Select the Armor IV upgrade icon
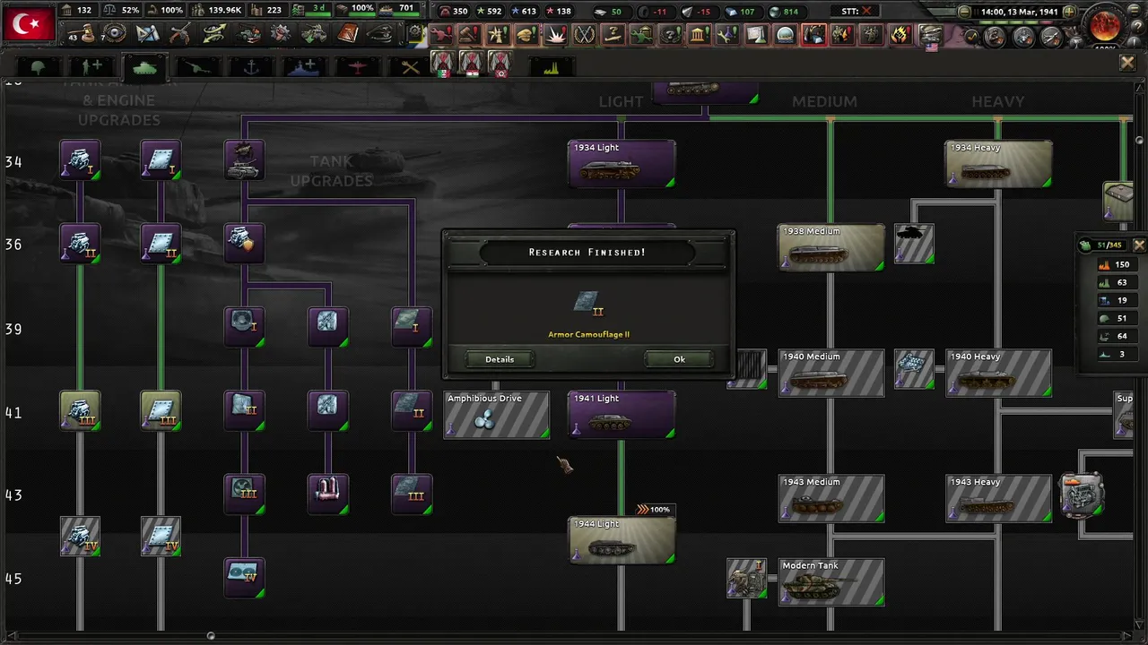 pyautogui.click(x=161, y=536)
